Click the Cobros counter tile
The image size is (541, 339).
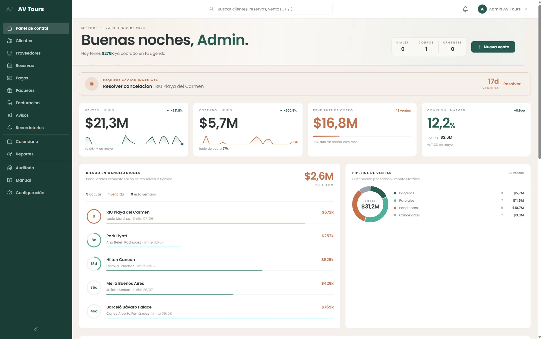(426, 47)
